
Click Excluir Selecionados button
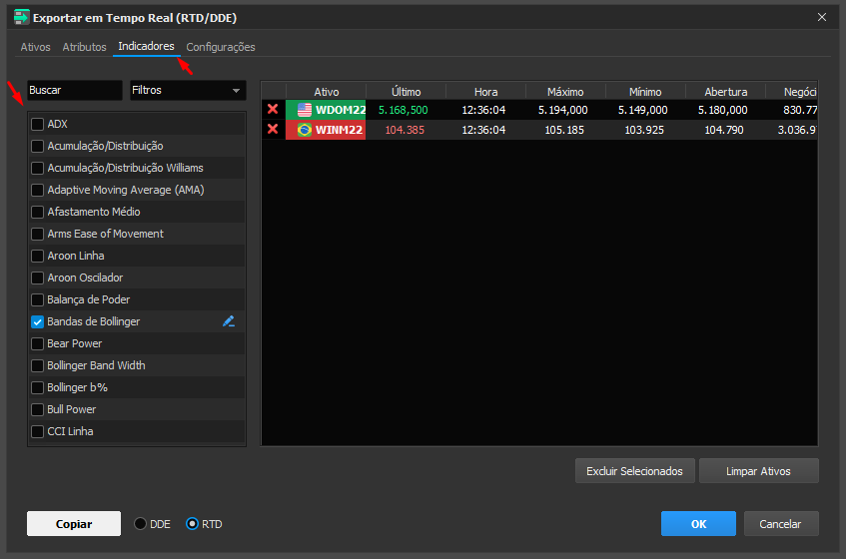coord(634,471)
